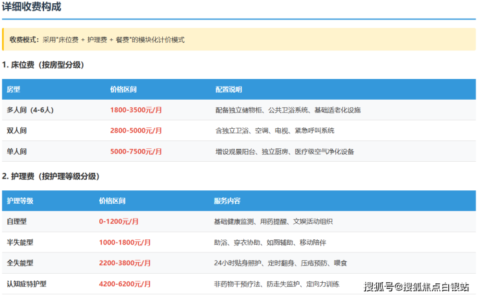Select the 床位费（按房型分级）section heading
Viewport: 480px width, 297px height.
43,65
